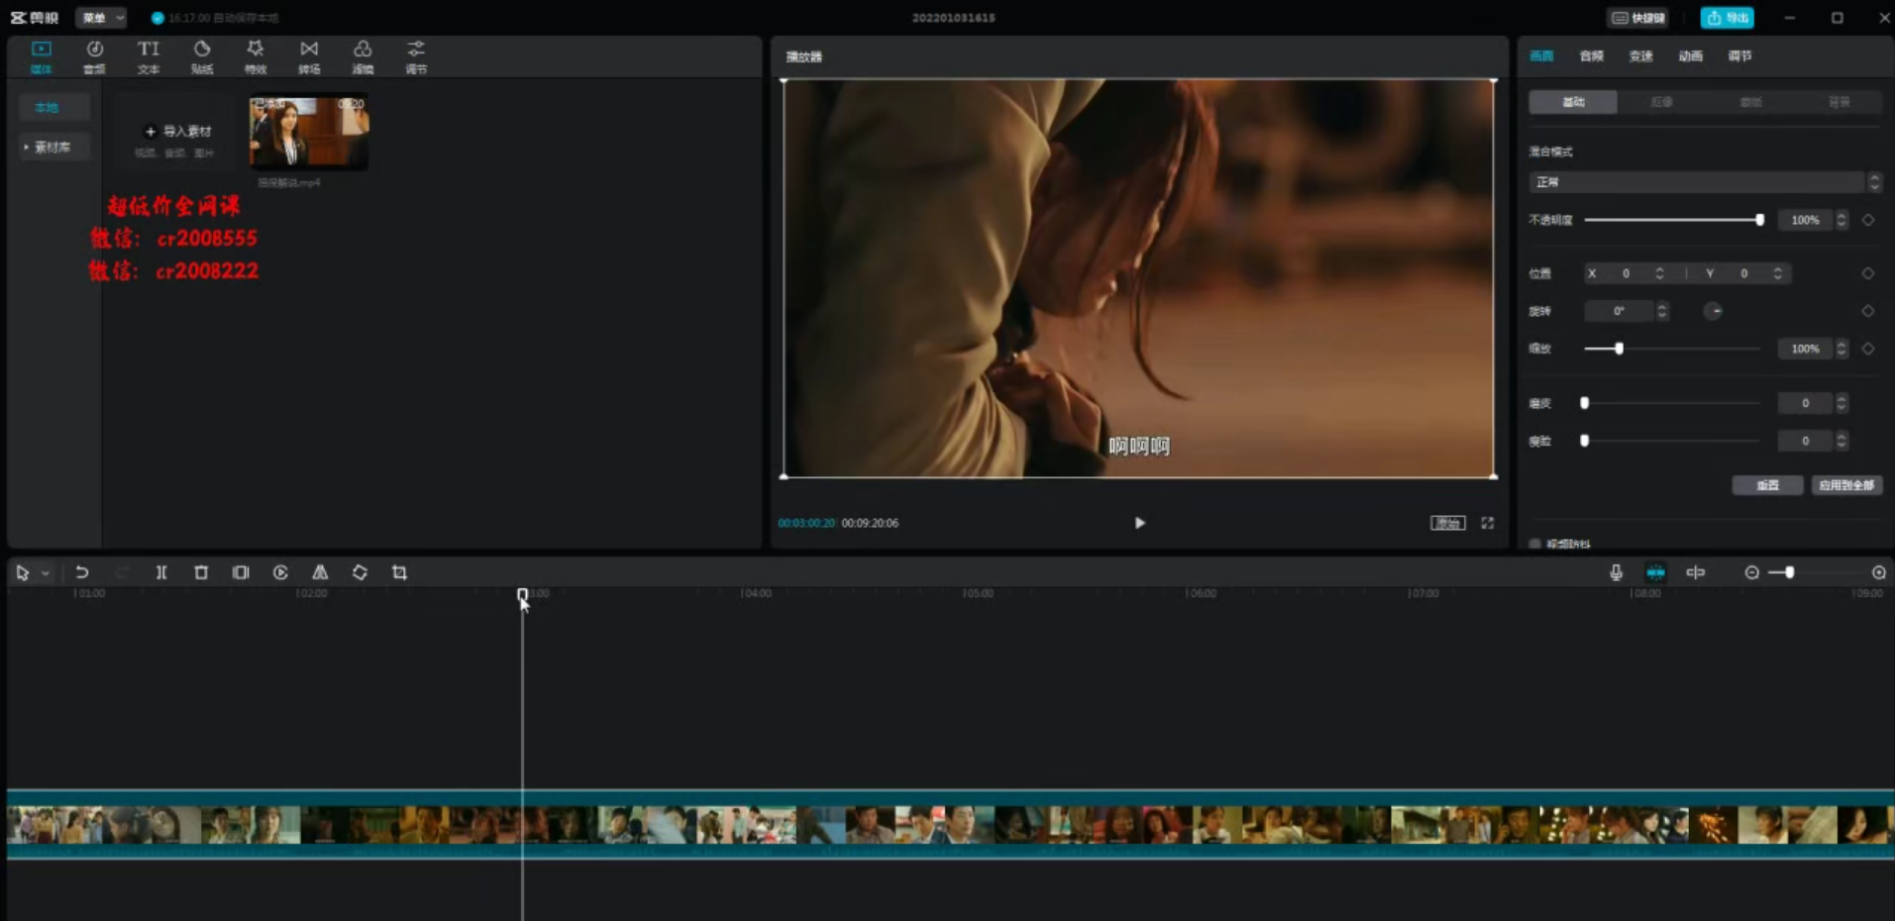Open the 转场 transitions panel icon
This screenshot has width=1895, height=921.
click(309, 56)
